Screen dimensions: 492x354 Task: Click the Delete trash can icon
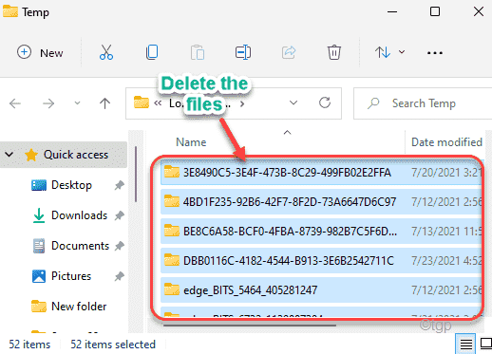click(334, 52)
